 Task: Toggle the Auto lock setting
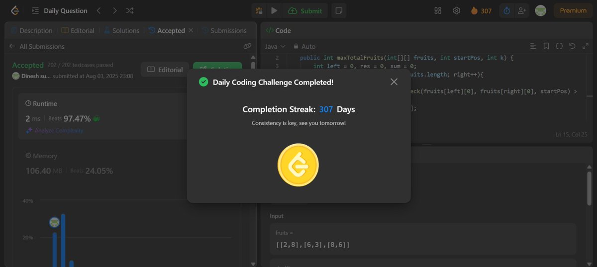(305, 46)
